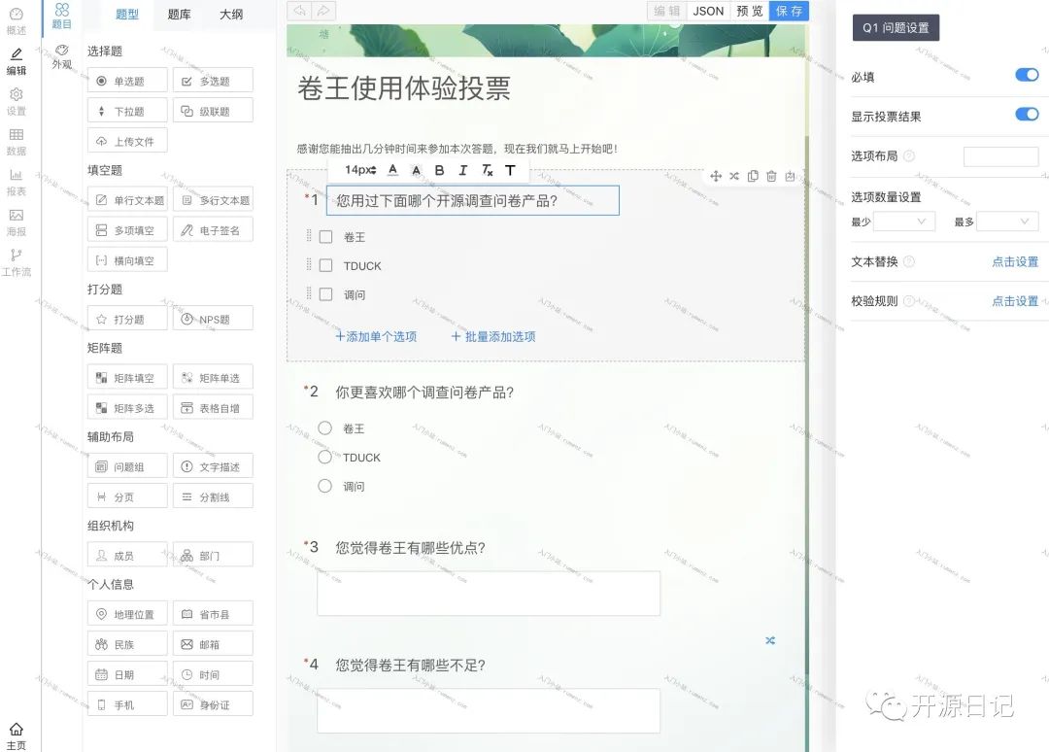Click 点击设置 for 校验规则

tap(1015, 301)
